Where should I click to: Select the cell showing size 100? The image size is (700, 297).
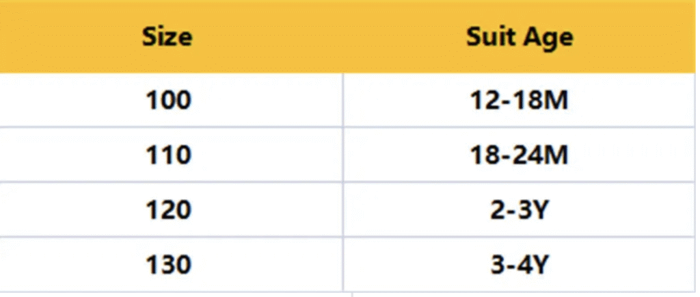[x=167, y=101]
